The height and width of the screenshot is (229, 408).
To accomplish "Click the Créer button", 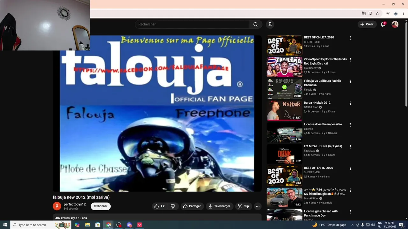I will [x=367, y=24].
